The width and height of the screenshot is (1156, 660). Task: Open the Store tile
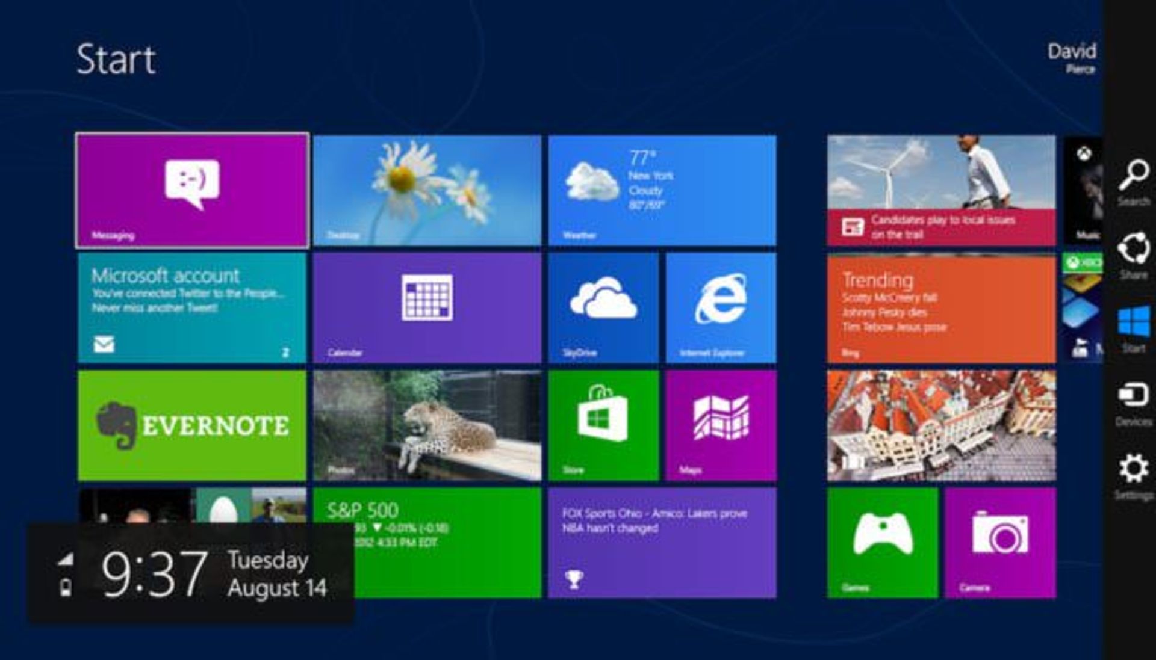[603, 425]
